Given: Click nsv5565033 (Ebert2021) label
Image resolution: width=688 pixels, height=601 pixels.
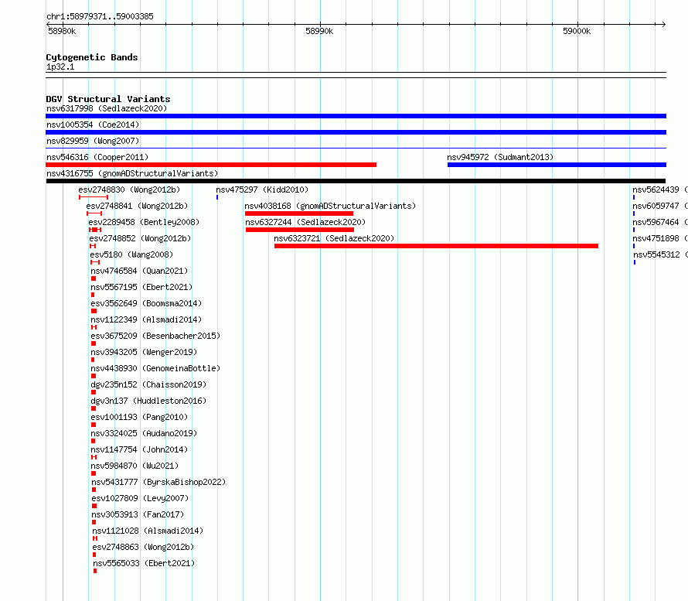Looking at the screenshot, I should point(144,563).
